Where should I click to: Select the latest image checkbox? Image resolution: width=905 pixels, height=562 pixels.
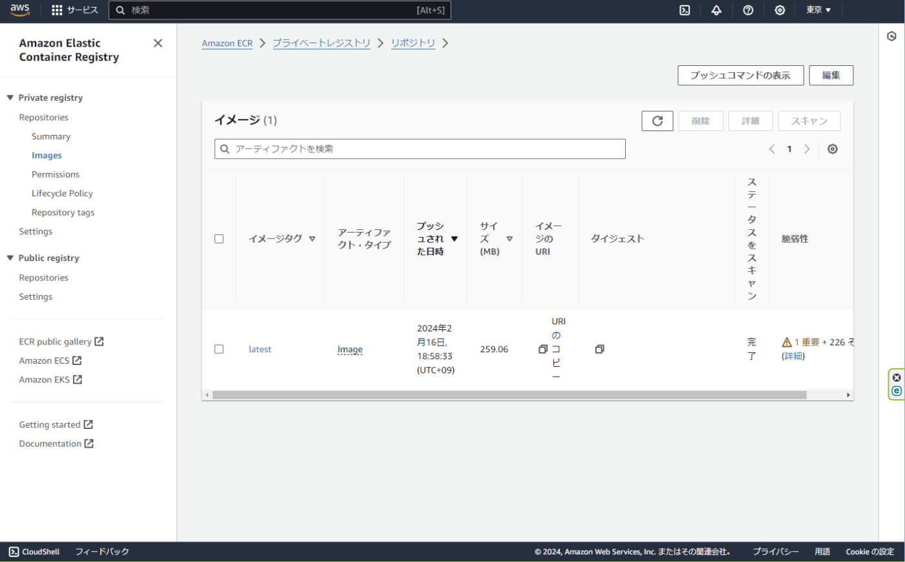(x=219, y=349)
